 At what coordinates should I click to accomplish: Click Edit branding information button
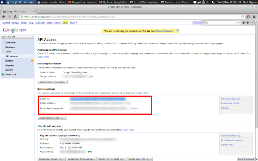(52, 82)
